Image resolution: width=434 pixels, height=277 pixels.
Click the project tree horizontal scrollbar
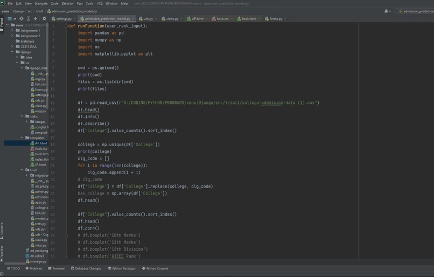(15, 264)
